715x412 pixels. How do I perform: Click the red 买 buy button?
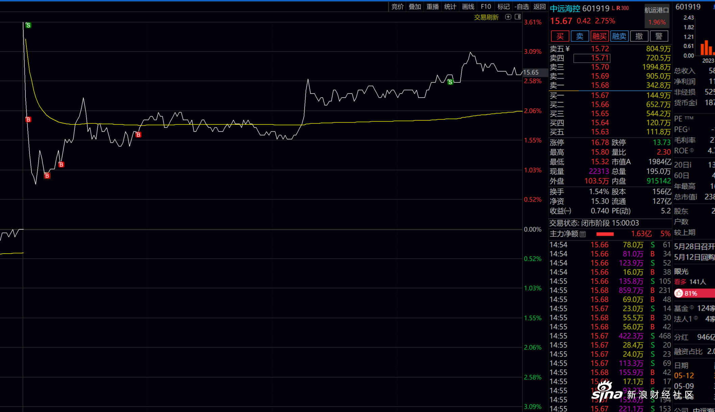(x=560, y=36)
